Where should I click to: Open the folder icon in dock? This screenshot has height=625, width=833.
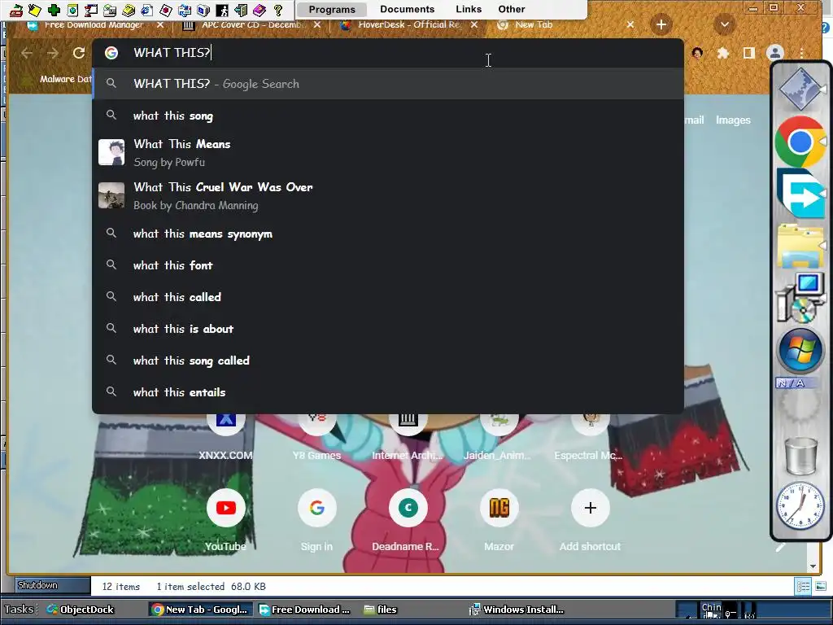pos(800,246)
